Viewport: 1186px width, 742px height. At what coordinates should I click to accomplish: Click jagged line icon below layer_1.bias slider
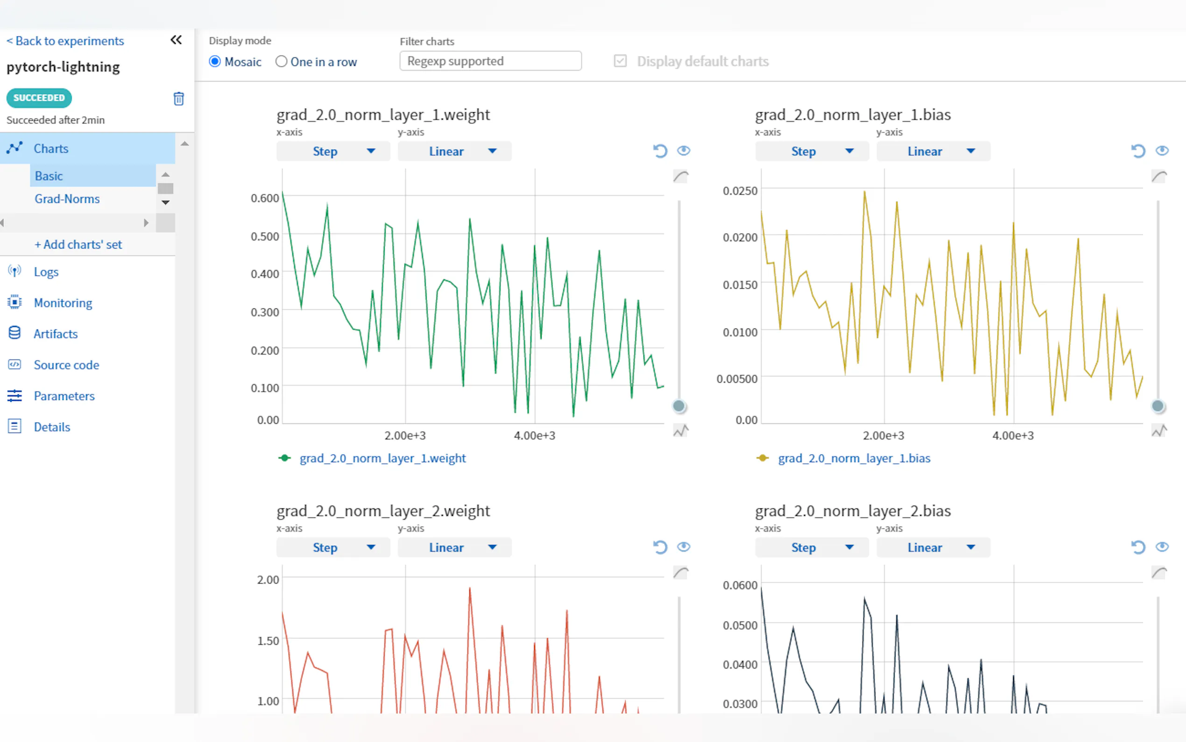click(1159, 431)
